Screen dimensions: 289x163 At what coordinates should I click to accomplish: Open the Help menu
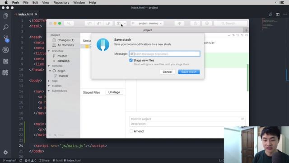coord(93,2)
